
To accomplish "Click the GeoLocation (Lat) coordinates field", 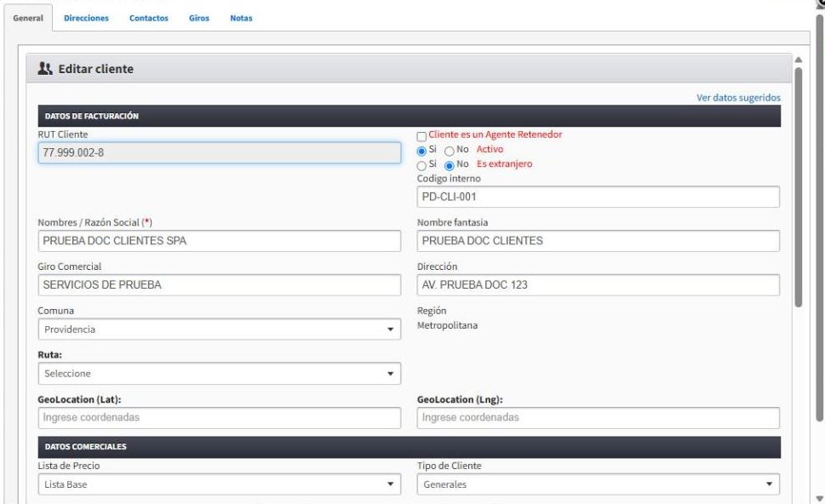I will pos(220,418).
